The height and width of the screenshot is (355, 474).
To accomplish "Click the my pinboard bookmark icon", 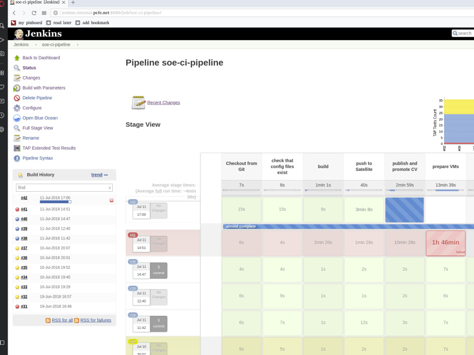I will point(13,23).
